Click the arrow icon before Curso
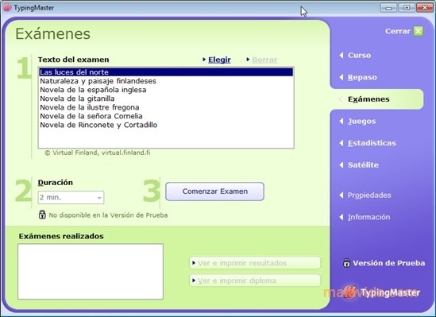The width and height of the screenshot is (436, 317). pyautogui.click(x=341, y=55)
